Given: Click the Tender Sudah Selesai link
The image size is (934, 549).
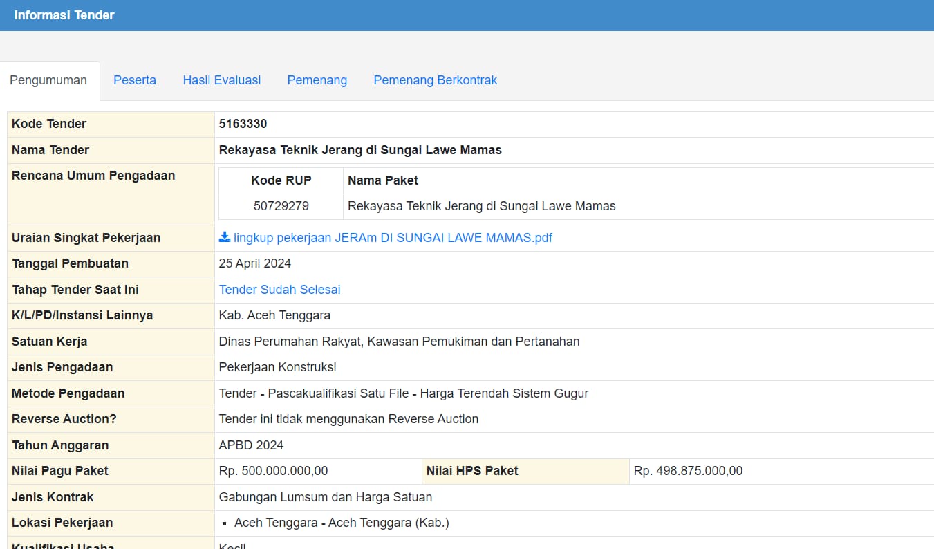Looking at the screenshot, I should pyautogui.click(x=280, y=290).
